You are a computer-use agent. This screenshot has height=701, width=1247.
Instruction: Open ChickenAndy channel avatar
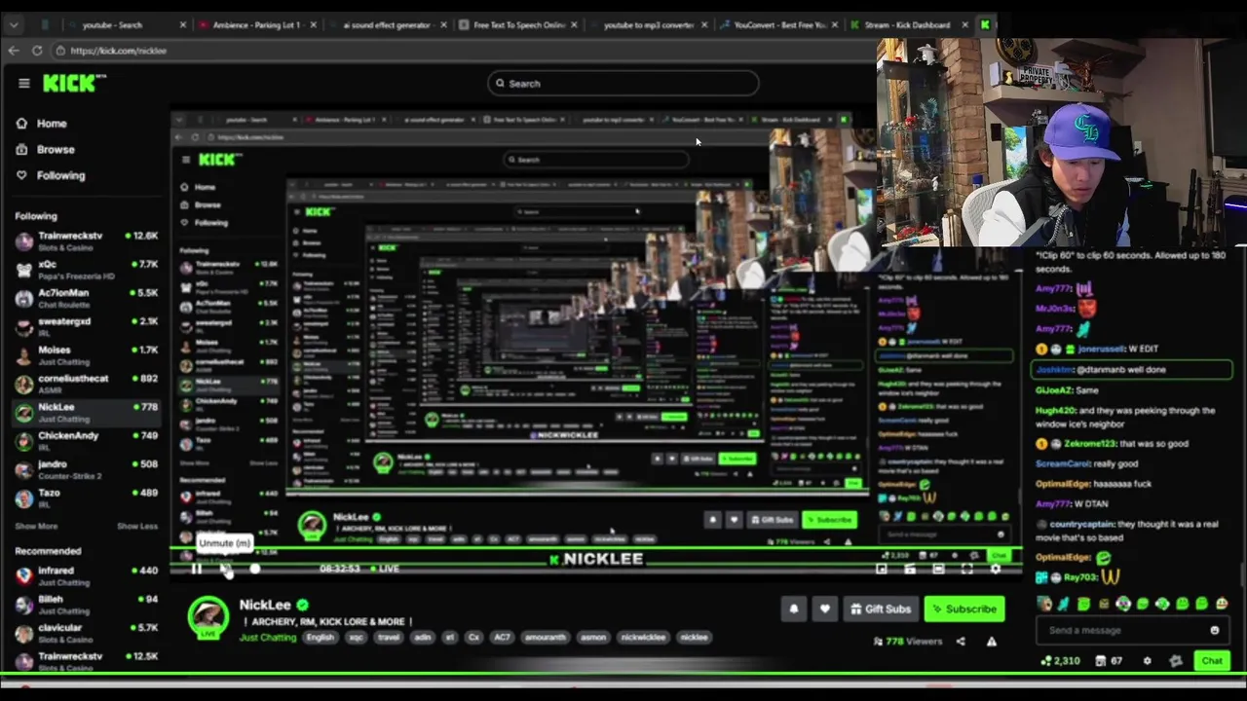tap(24, 441)
